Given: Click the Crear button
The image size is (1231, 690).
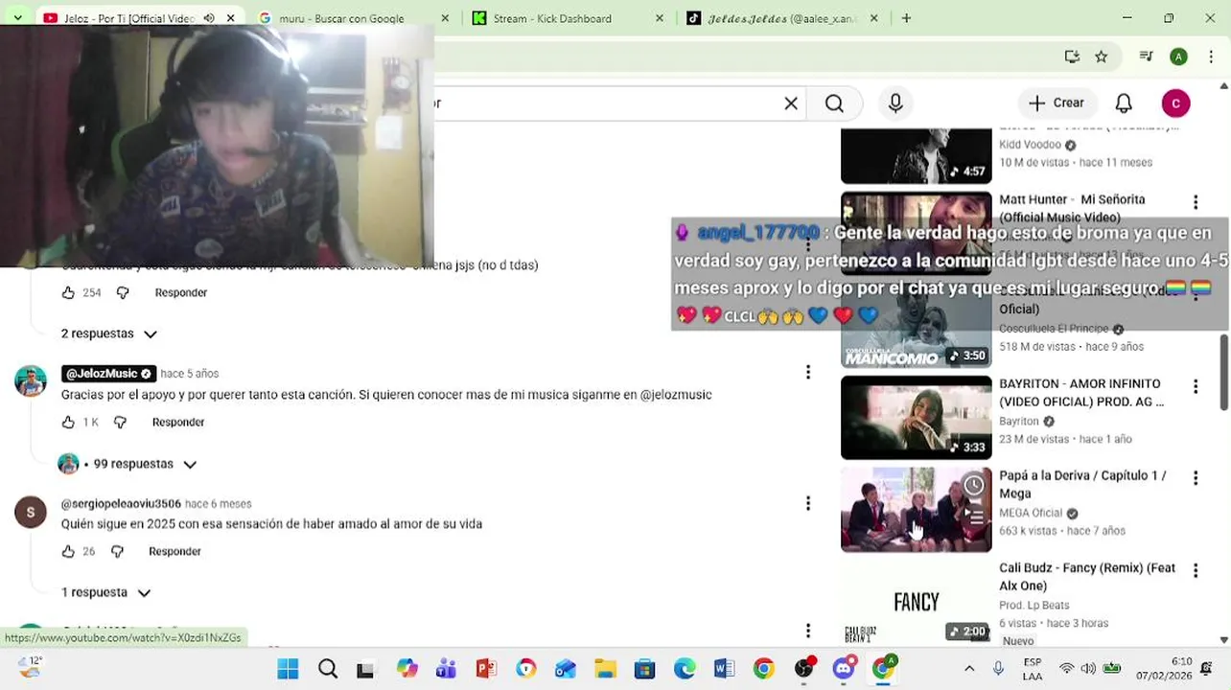Looking at the screenshot, I should pyautogui.click(x=1057, y=103).
